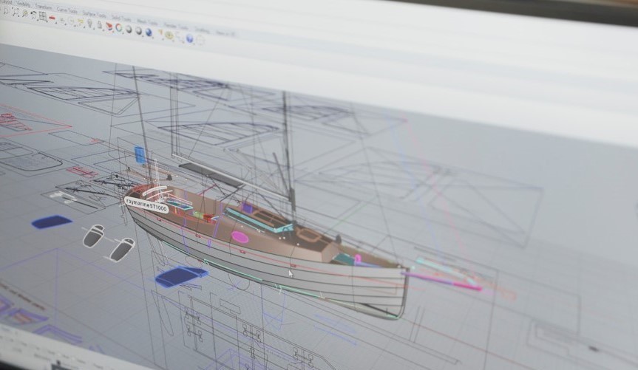Click the blue Render sphere icon

pos(149,32)
